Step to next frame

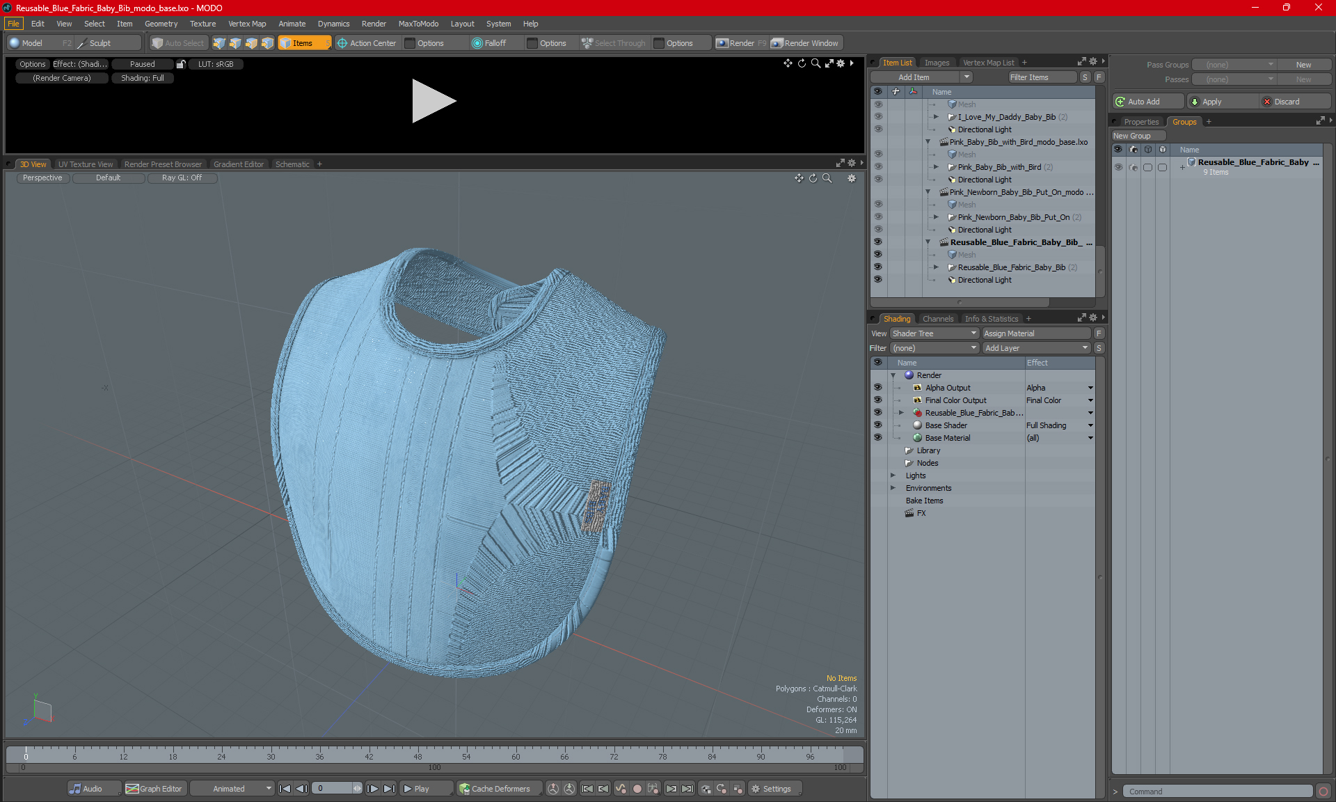373,789
